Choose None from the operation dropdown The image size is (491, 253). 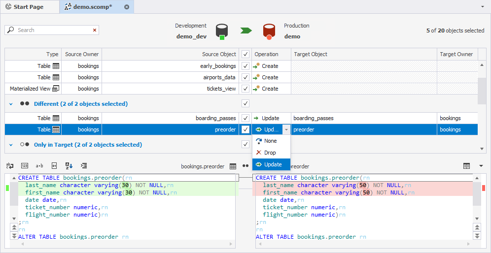[x=271, y=141]
